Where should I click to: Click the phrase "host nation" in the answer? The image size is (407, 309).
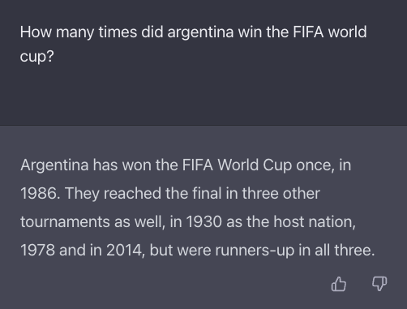tap(314, 221)
